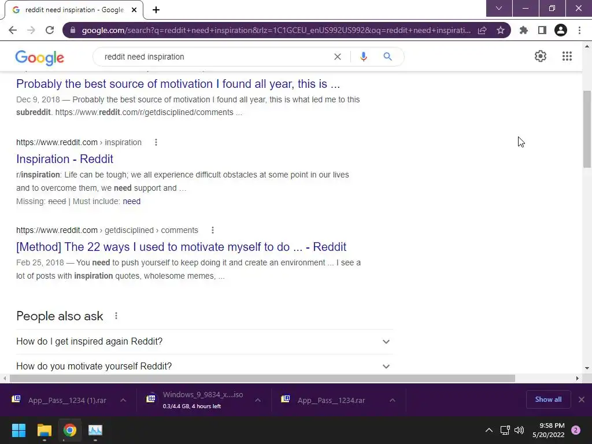Expand options for Windows iso download
This screenshot has width=592, height=444.
click(257, 400)
